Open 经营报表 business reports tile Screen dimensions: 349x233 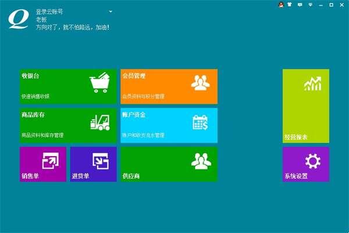click(x=305, y=105)
